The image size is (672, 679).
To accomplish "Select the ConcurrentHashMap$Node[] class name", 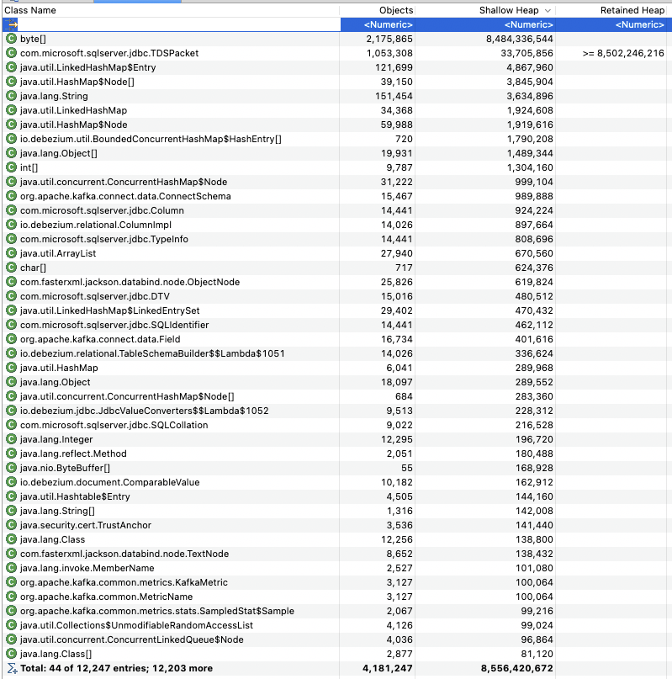I will click(127, 396).
